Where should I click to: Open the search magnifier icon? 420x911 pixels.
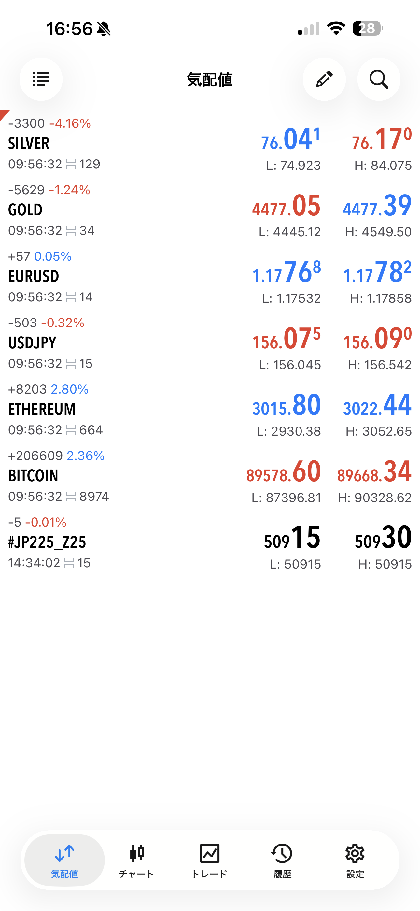(379, 79)
